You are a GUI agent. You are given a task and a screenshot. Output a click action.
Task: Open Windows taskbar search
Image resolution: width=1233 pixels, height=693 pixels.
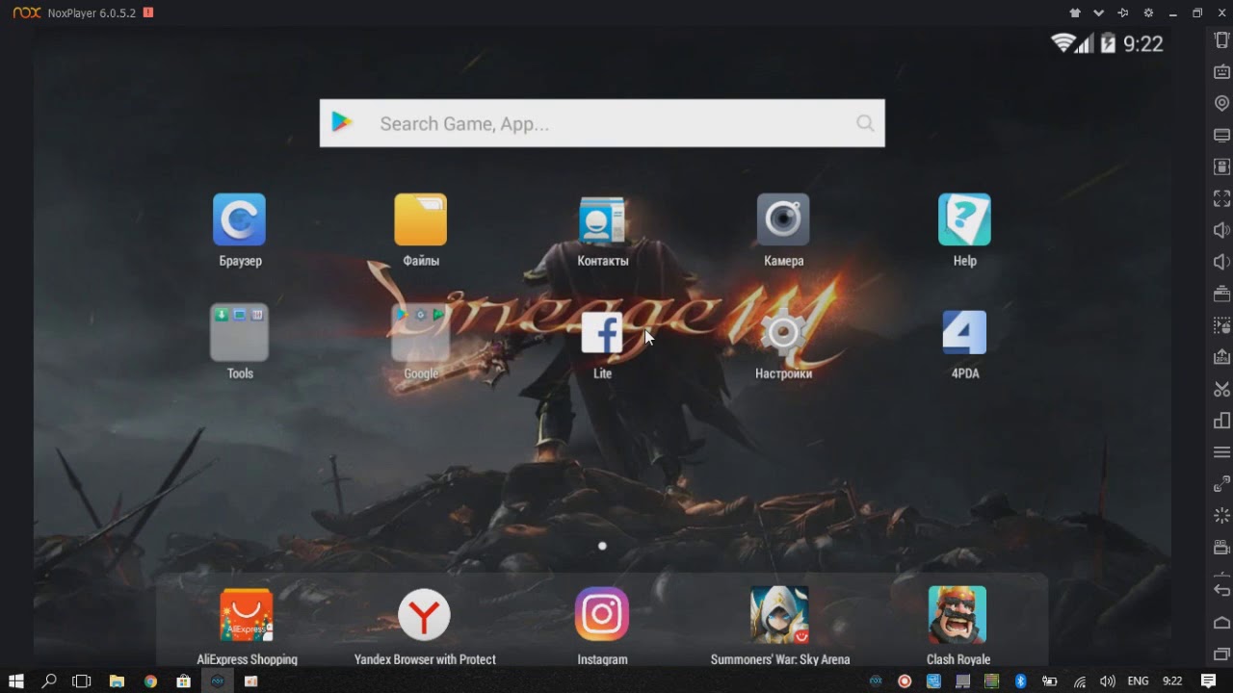click(x=49, y=681)
